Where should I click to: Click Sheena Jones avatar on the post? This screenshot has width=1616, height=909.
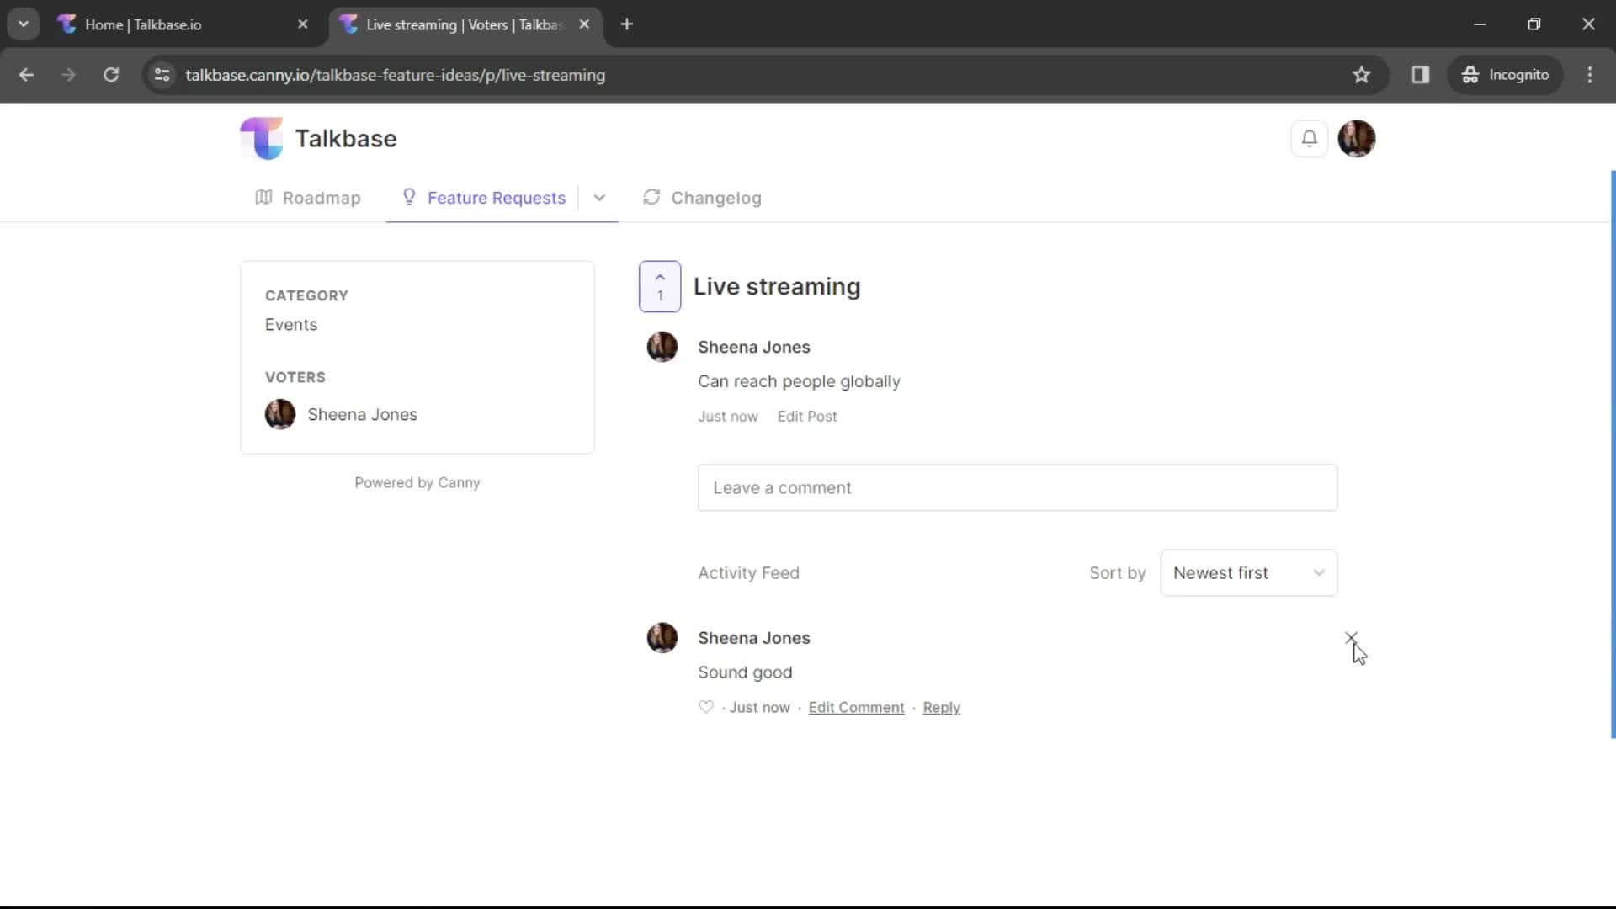[662, 347]
